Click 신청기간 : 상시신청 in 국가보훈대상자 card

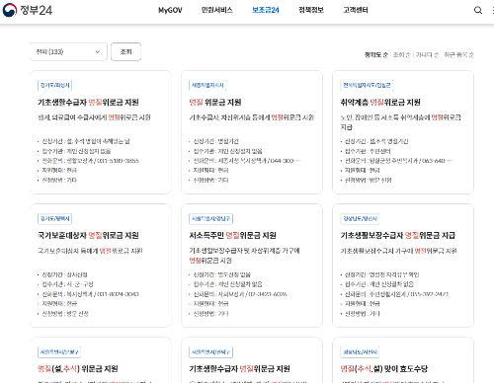[64, 274]
